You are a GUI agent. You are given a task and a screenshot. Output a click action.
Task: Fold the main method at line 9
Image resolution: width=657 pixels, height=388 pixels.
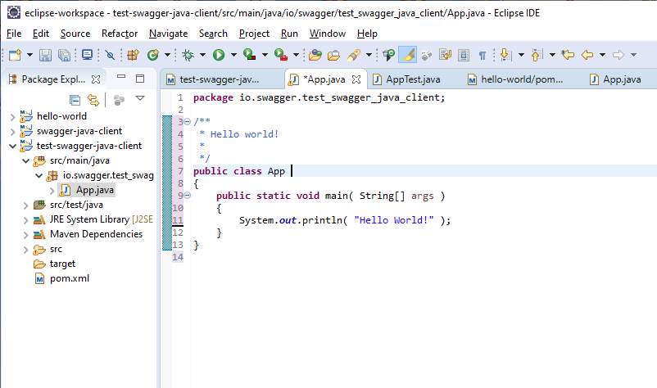coord(187,195)
